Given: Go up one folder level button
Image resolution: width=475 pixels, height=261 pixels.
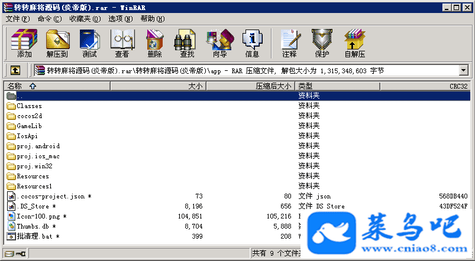Looking at the screenshot, I should click(x=15, y=70).
